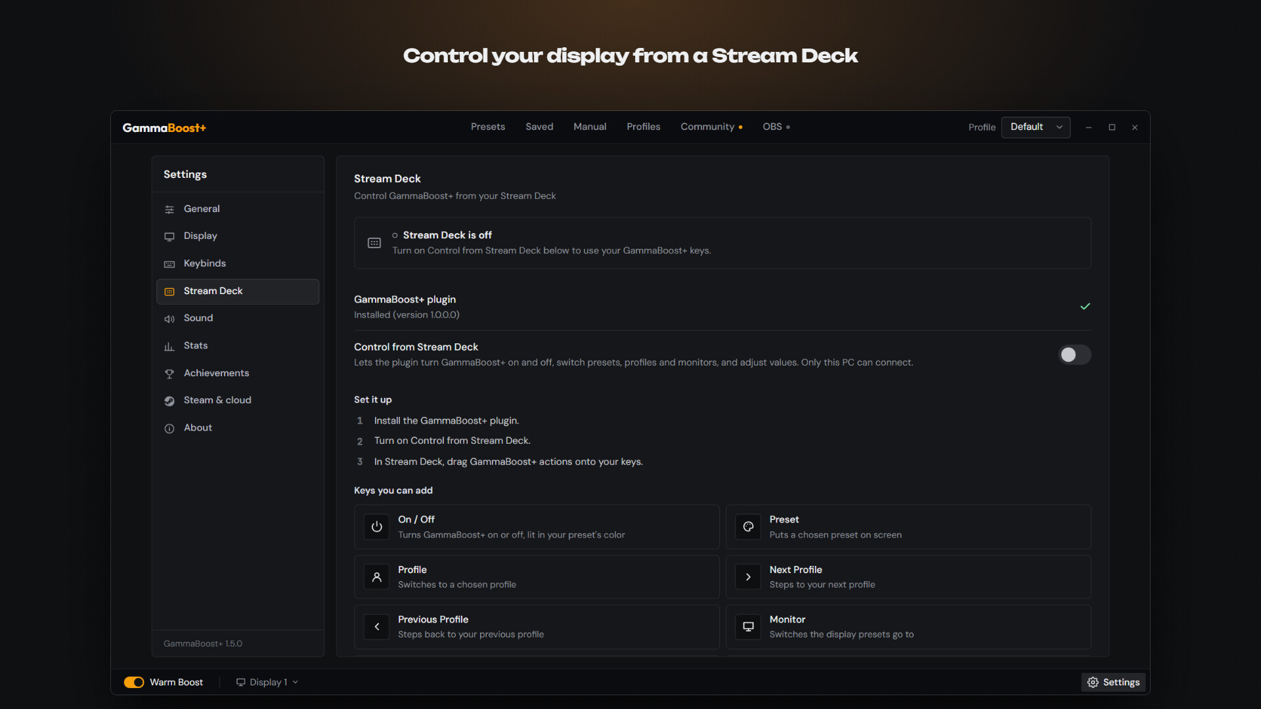The image size is (1261, 709).
Task: Click 'Turn on Control from Stream Deck.' step
Action: click(453, 440)
